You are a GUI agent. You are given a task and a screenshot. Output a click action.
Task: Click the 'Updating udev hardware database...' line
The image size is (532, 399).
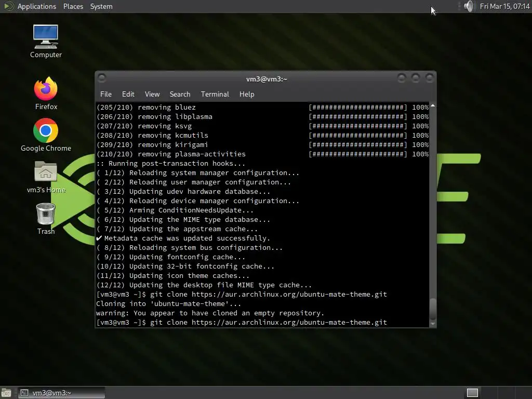(x=183, y=192)
